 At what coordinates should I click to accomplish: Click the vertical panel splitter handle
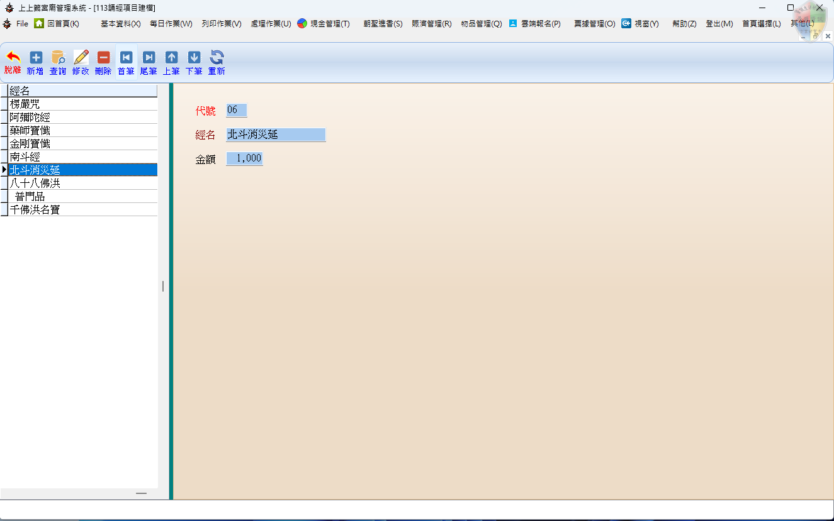click(x=163, y=287)
